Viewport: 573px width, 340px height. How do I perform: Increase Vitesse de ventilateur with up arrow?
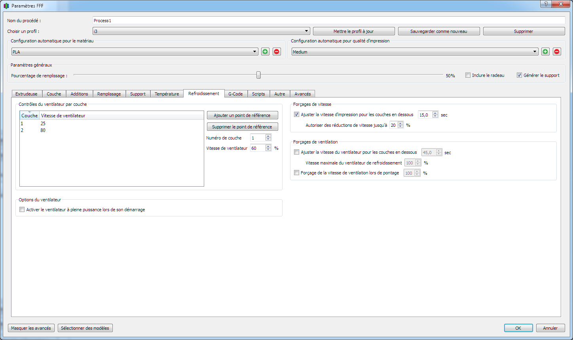point(268,147)
